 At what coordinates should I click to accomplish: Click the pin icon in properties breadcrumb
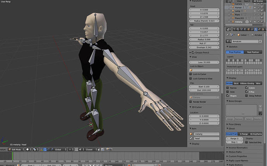pos(227,35)
